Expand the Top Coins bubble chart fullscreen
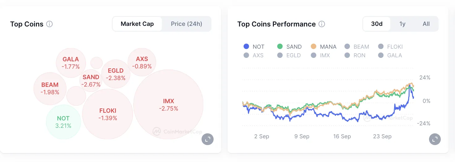The height and width of the screenshot is (162, 455). 208,139
